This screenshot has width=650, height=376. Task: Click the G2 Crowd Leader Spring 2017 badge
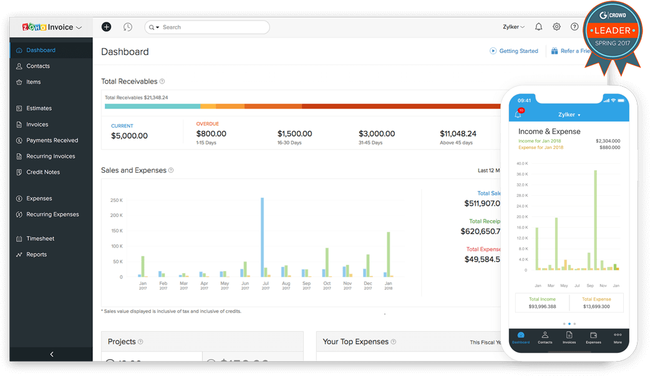613,37
